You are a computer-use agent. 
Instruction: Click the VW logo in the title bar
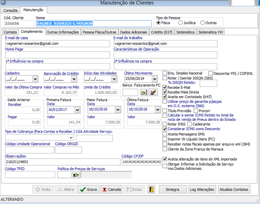point(3,3)
